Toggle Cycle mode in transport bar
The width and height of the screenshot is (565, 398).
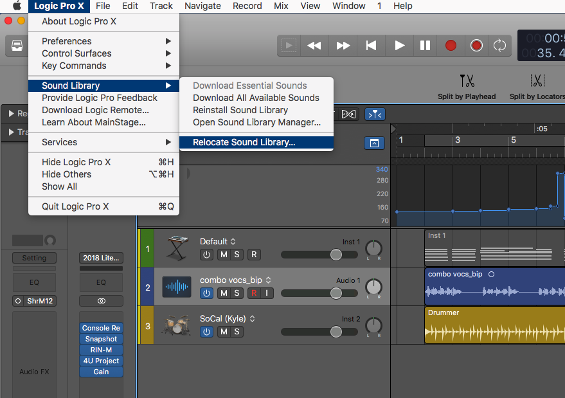pos(499,46)
